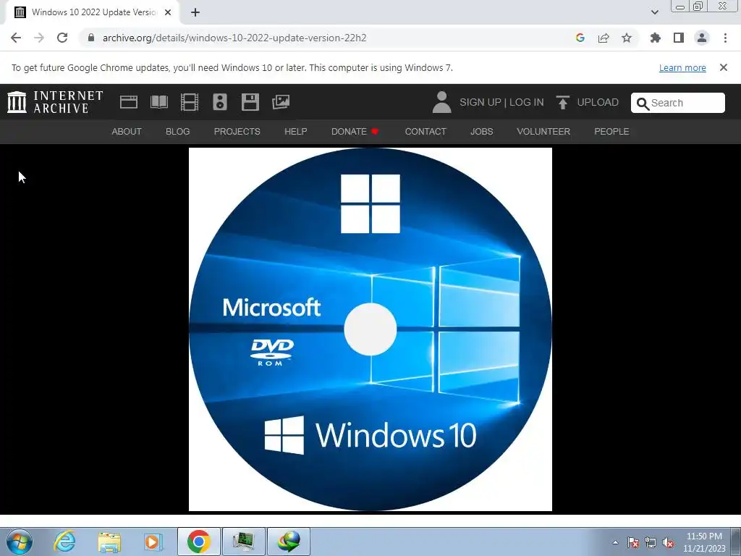The height and width of the screenshot is (556, 741).
Task: Click the Action Center flag icon
Action: tap(633, 543)
